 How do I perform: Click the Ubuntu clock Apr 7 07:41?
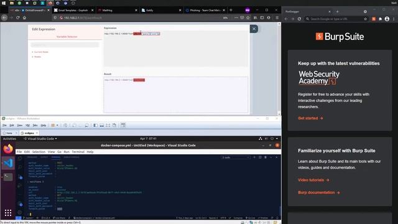148,139
